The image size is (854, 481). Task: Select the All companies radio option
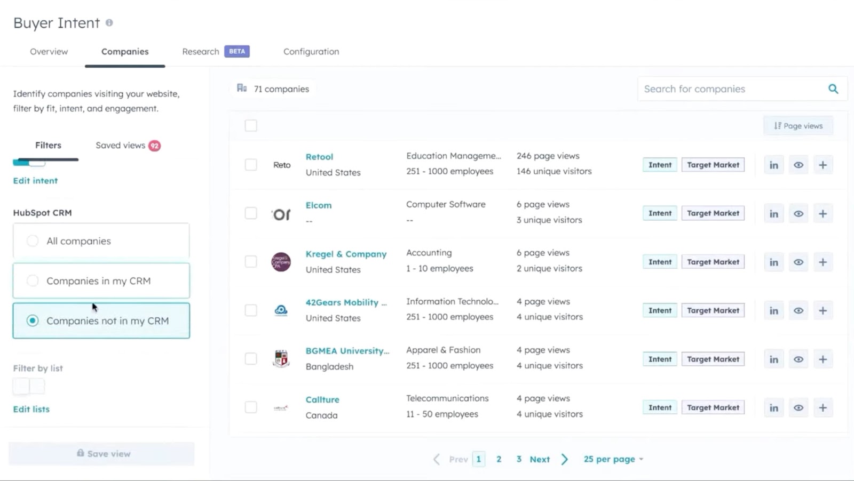point(101,241)
